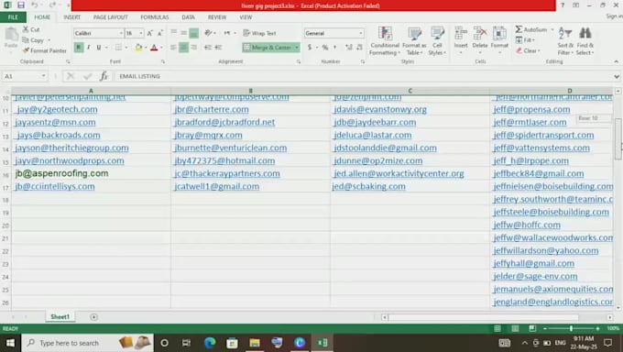The height and width of the screenshot is (352, 623).
Task: Click the Clear eraser button
Action: click(528, 51)
